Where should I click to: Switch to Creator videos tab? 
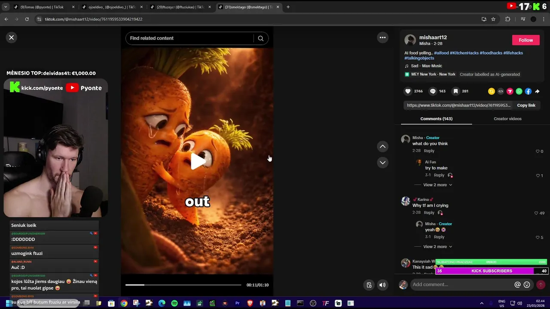click(507, 118)
